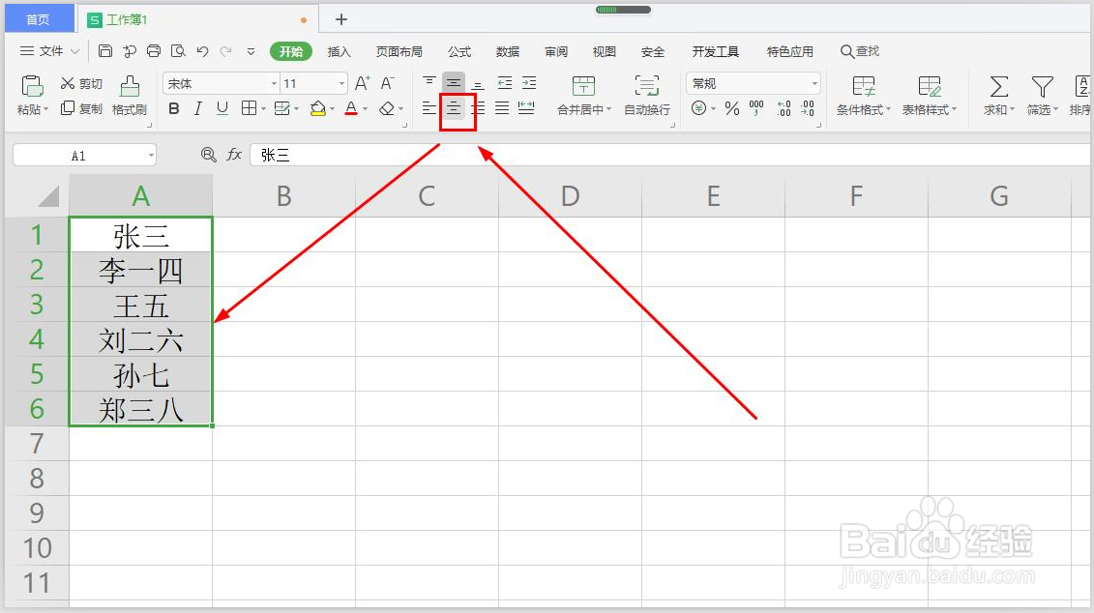Copy selection with 复制
Viewport: 1094px width, 613px height.
[81, 108]
